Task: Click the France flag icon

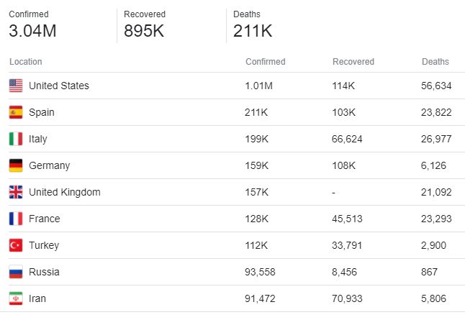Action: (x=16, y=219)
